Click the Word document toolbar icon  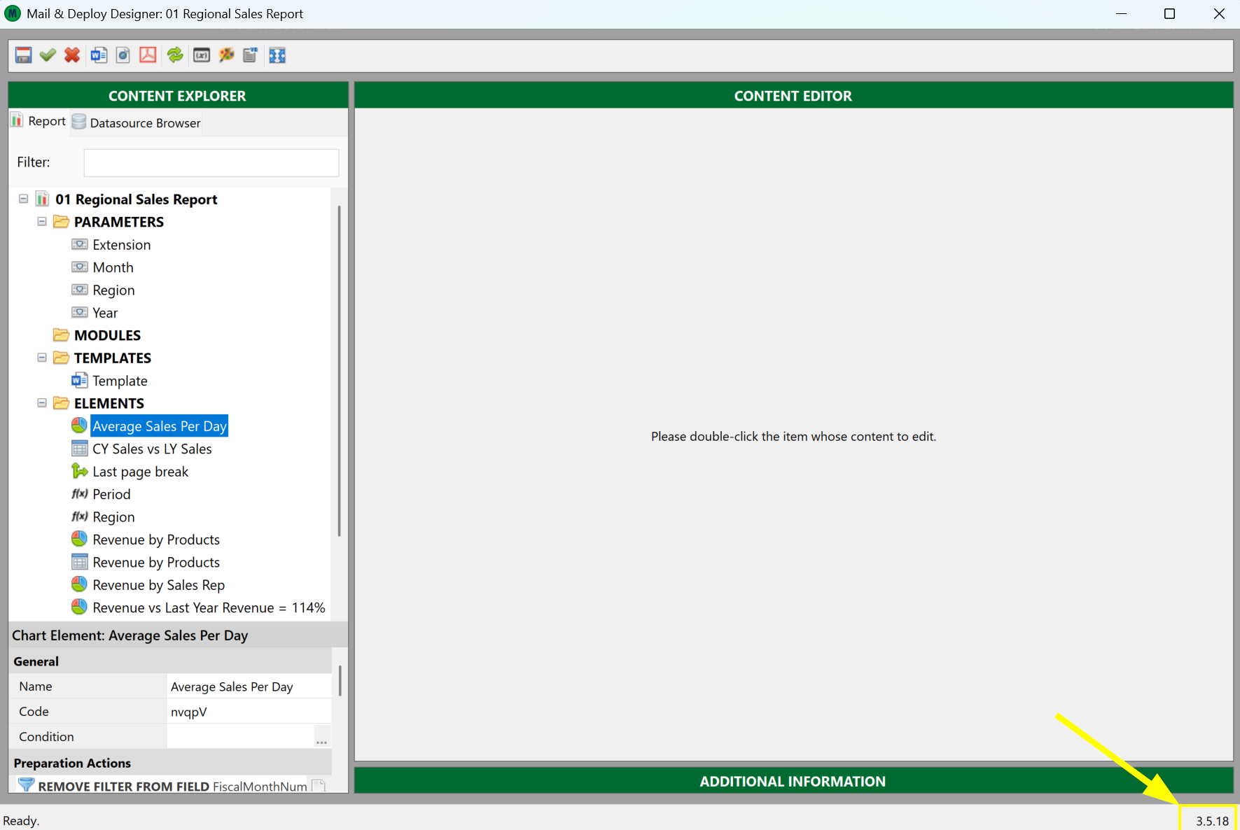(x=99, y=55)
